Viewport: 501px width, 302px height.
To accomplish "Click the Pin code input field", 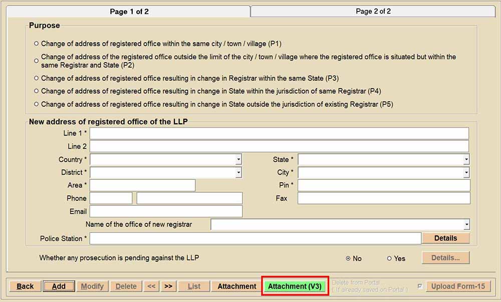I will 384,186.
